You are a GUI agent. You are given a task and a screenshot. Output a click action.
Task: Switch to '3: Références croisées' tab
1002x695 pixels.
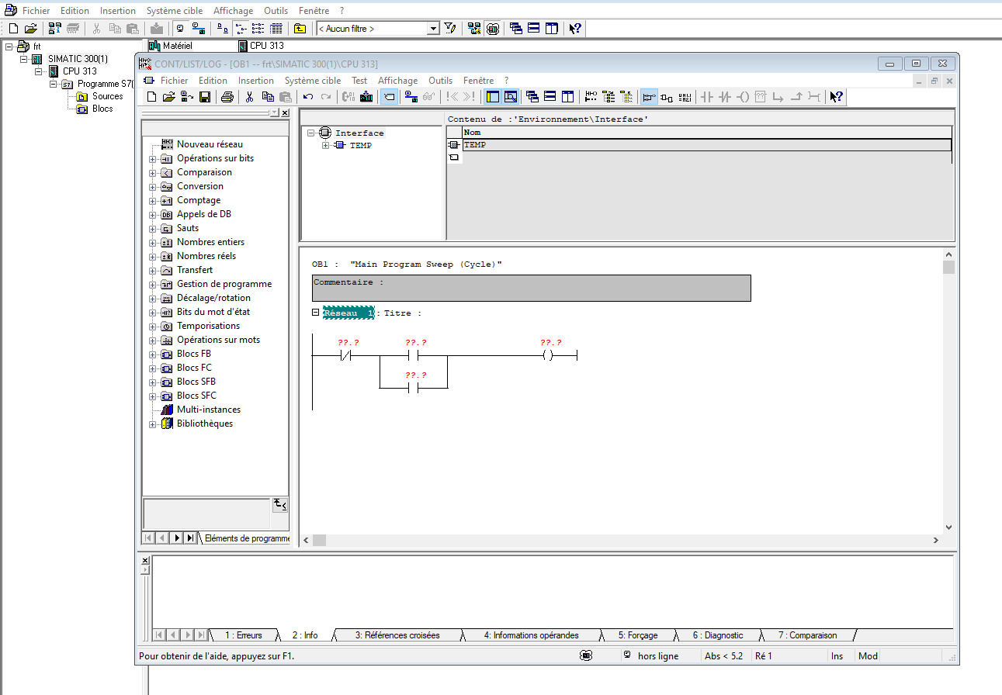coord(398,635)
